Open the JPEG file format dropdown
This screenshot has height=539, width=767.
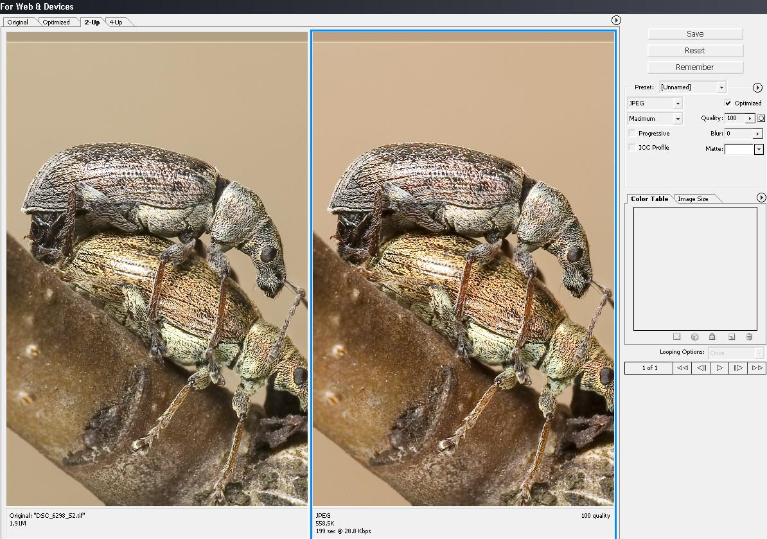click(x=655, y=103)
